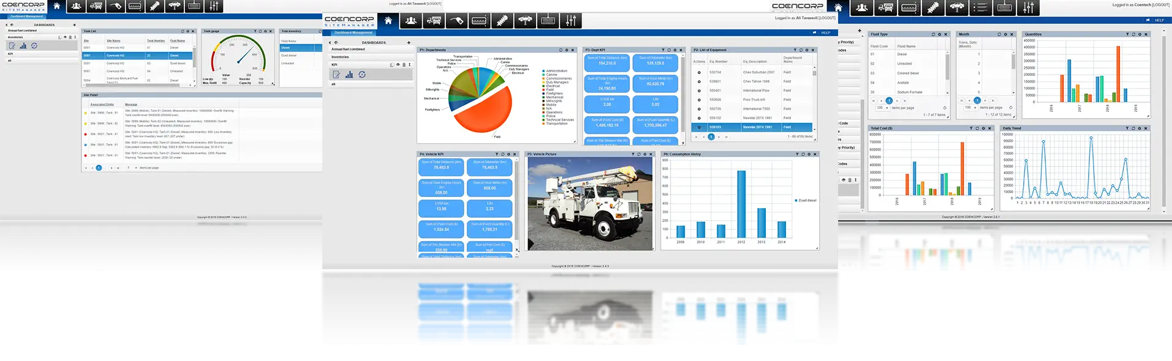Open items per page dropdown in Month panel
Screen dimensions: 1172x361
pyautogui.click(x=970, y=108)
